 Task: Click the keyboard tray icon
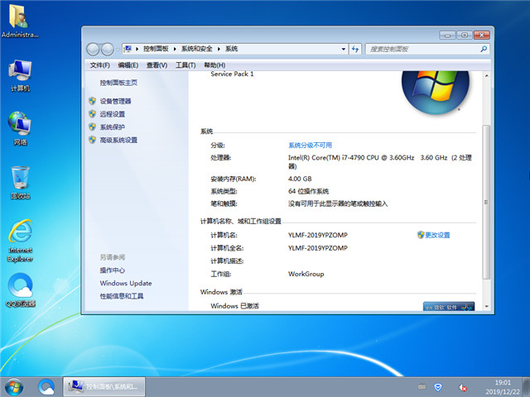(x=422, y=386)
